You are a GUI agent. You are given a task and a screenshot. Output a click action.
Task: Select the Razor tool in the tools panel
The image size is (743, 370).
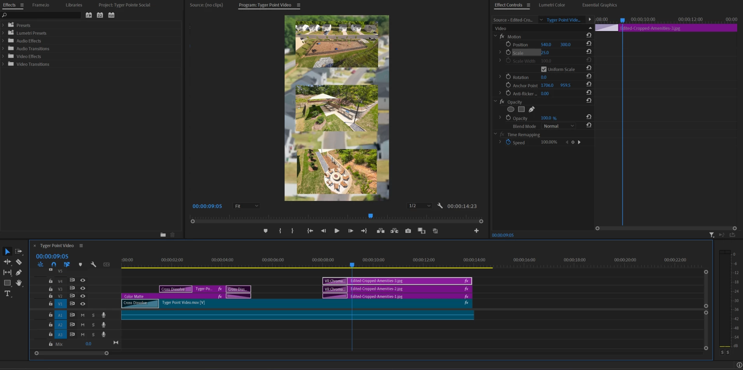(x=18, y=262)
